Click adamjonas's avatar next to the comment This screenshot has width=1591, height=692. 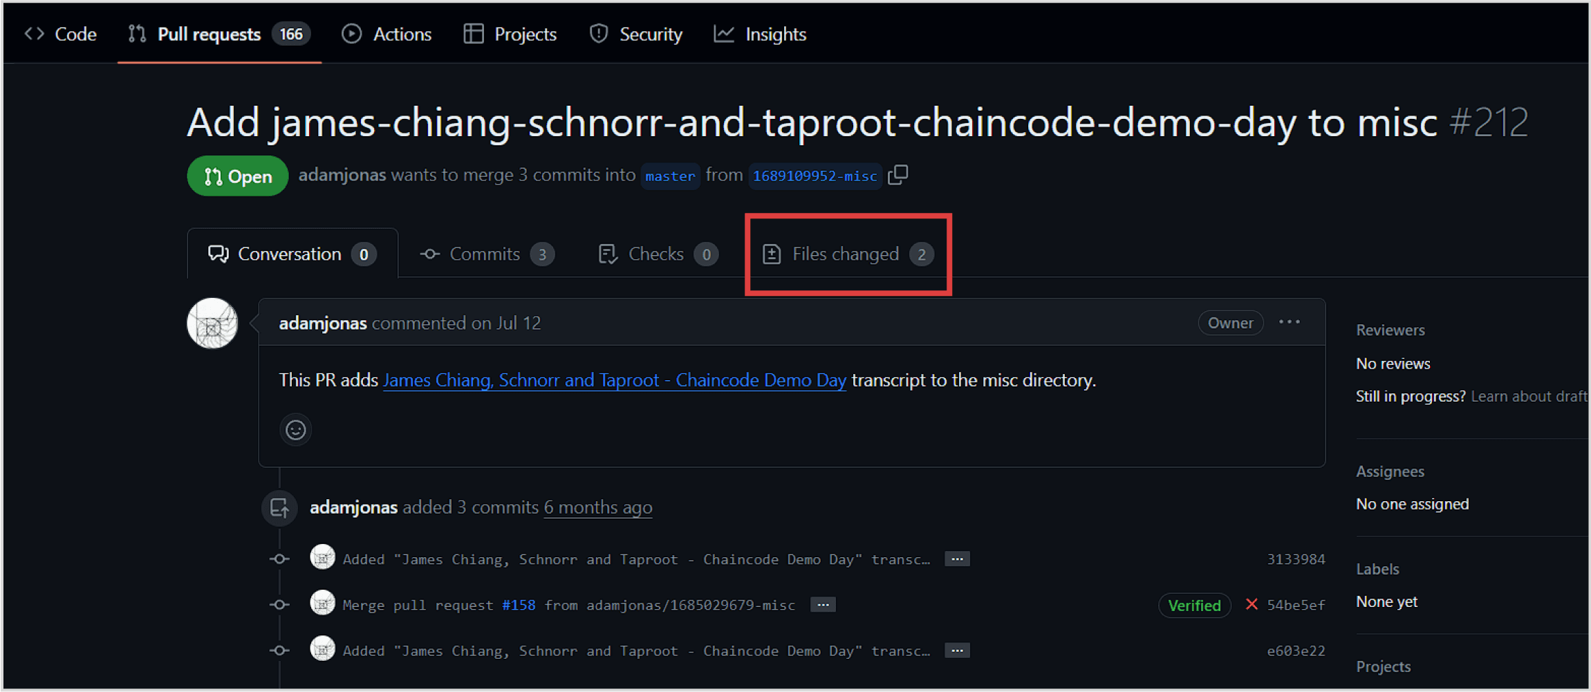click(212, 323)
